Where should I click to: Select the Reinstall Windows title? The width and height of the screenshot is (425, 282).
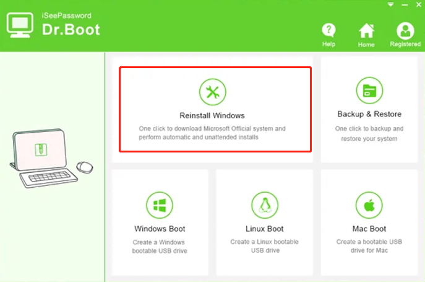[x=212, y=115]
